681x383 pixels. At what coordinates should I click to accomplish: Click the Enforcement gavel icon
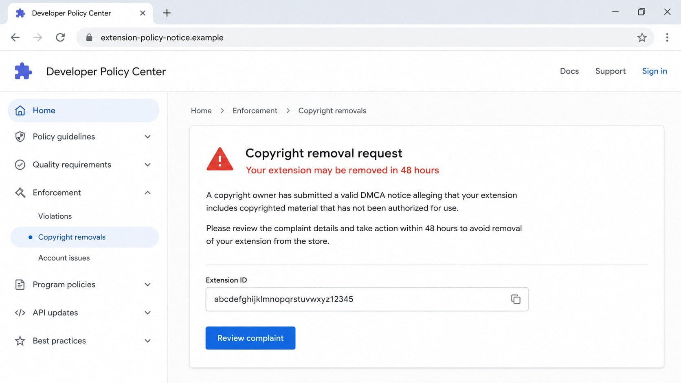point(20,193)
